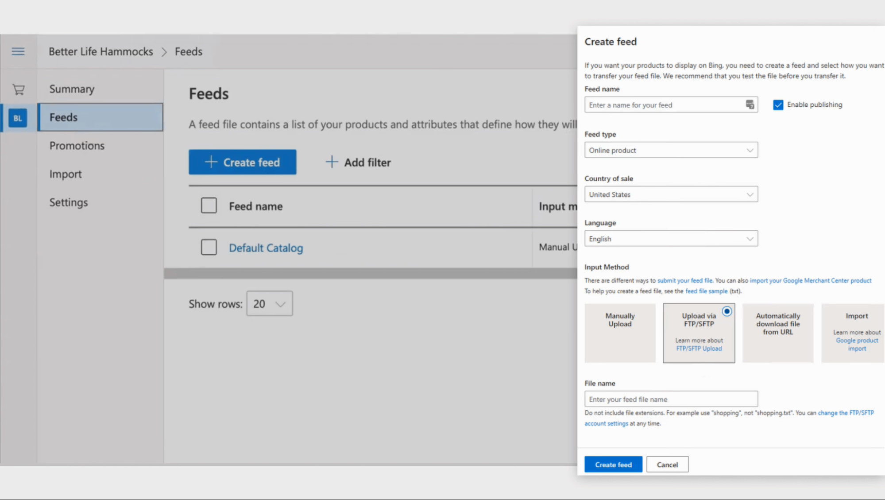Click the Input method column header
The image size is (885, 500).
click(558, 206)
